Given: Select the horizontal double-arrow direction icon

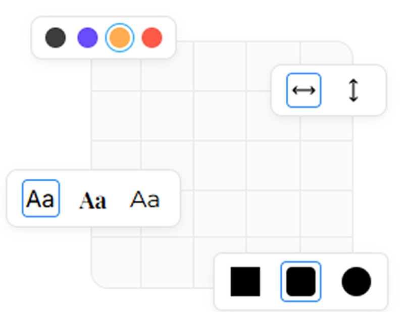Looking at the screenshot, I should [303, 90].
